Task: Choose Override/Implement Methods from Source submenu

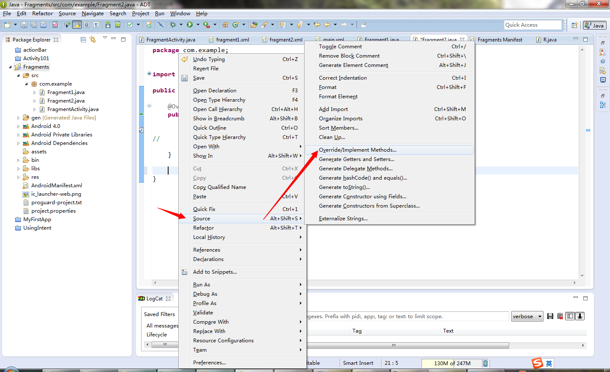Action: [390, 150]
